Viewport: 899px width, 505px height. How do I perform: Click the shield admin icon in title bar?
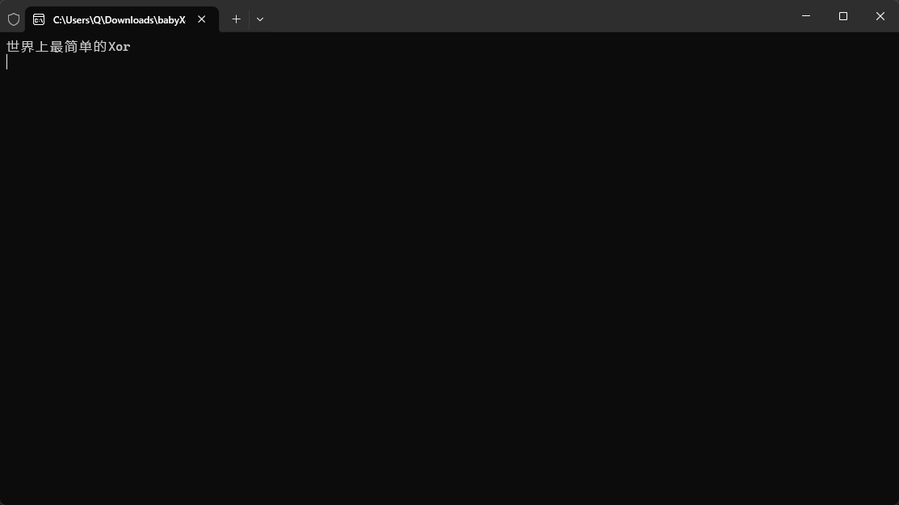[x=14, y=19]
